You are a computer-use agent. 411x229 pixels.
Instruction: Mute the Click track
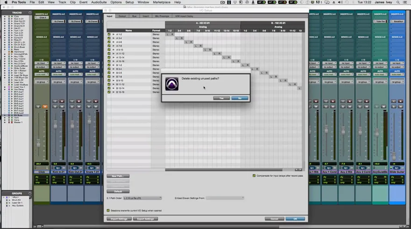point(45,106)
